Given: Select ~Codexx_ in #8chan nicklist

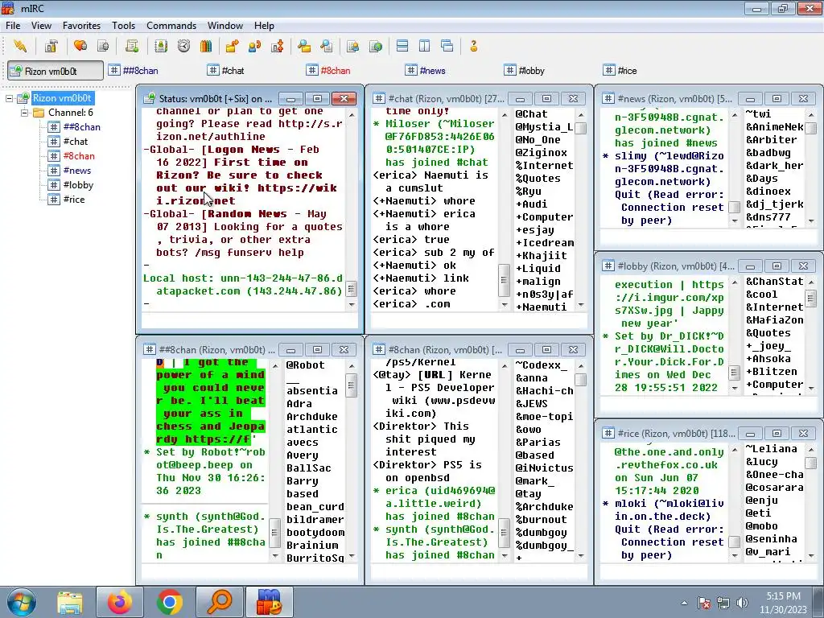Looking at the screenshot, I should [x=542, y=365].
